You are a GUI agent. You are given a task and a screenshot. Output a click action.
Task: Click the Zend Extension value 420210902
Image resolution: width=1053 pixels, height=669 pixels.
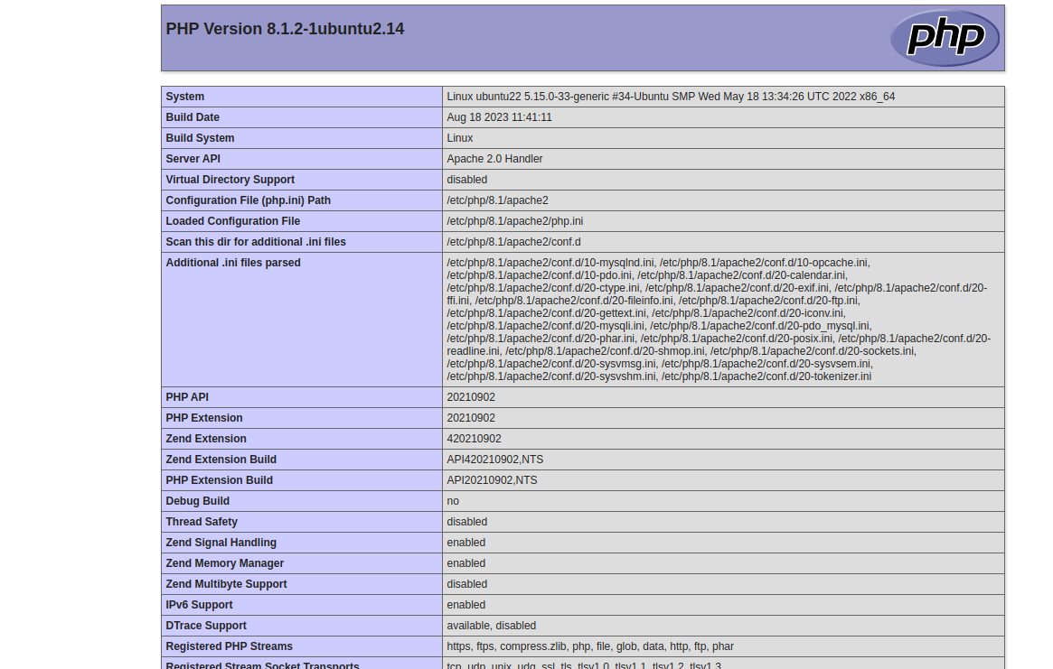pos(474,439)
